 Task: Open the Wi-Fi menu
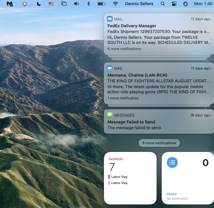click(116, 4)
